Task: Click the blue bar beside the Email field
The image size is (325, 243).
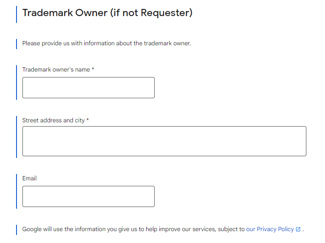Action: tap(17, 191)
